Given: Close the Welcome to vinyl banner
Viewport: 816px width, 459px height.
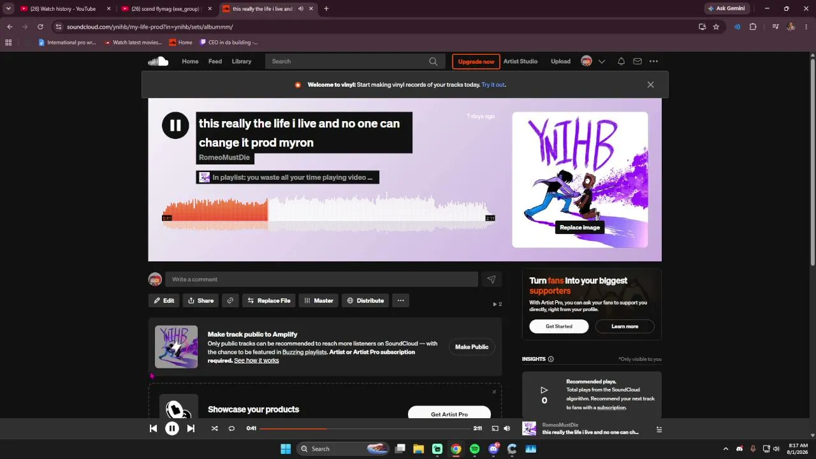Looking at the screenshot, I should click(x=650, y=84).
